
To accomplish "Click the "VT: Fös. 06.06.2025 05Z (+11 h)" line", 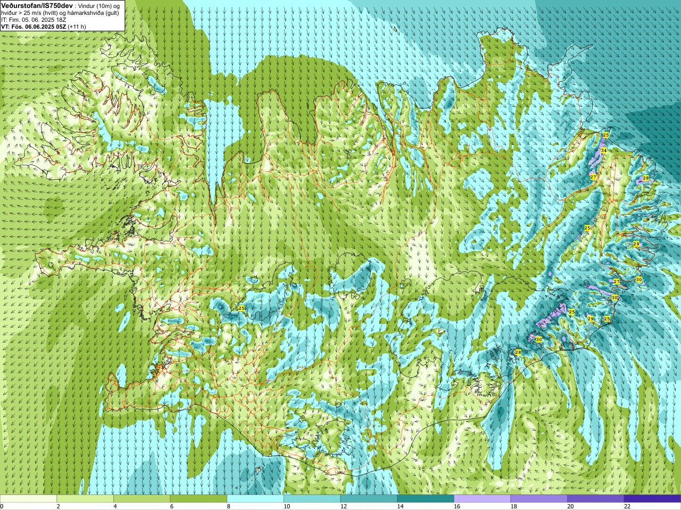I will tap(44, 27).
